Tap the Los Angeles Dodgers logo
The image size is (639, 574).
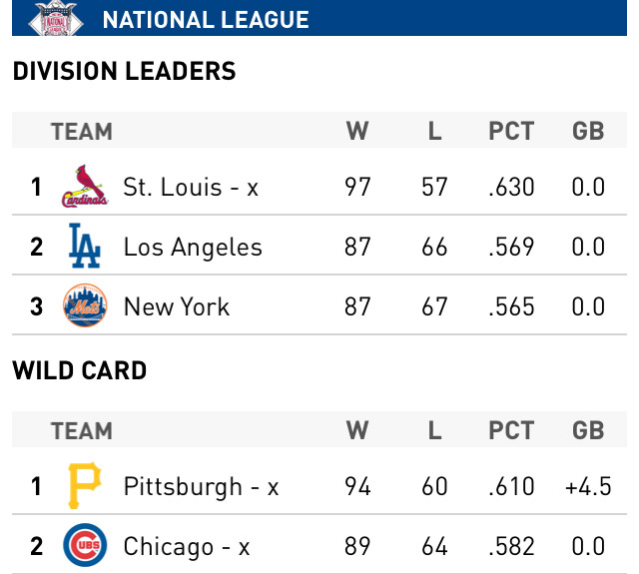84,247
